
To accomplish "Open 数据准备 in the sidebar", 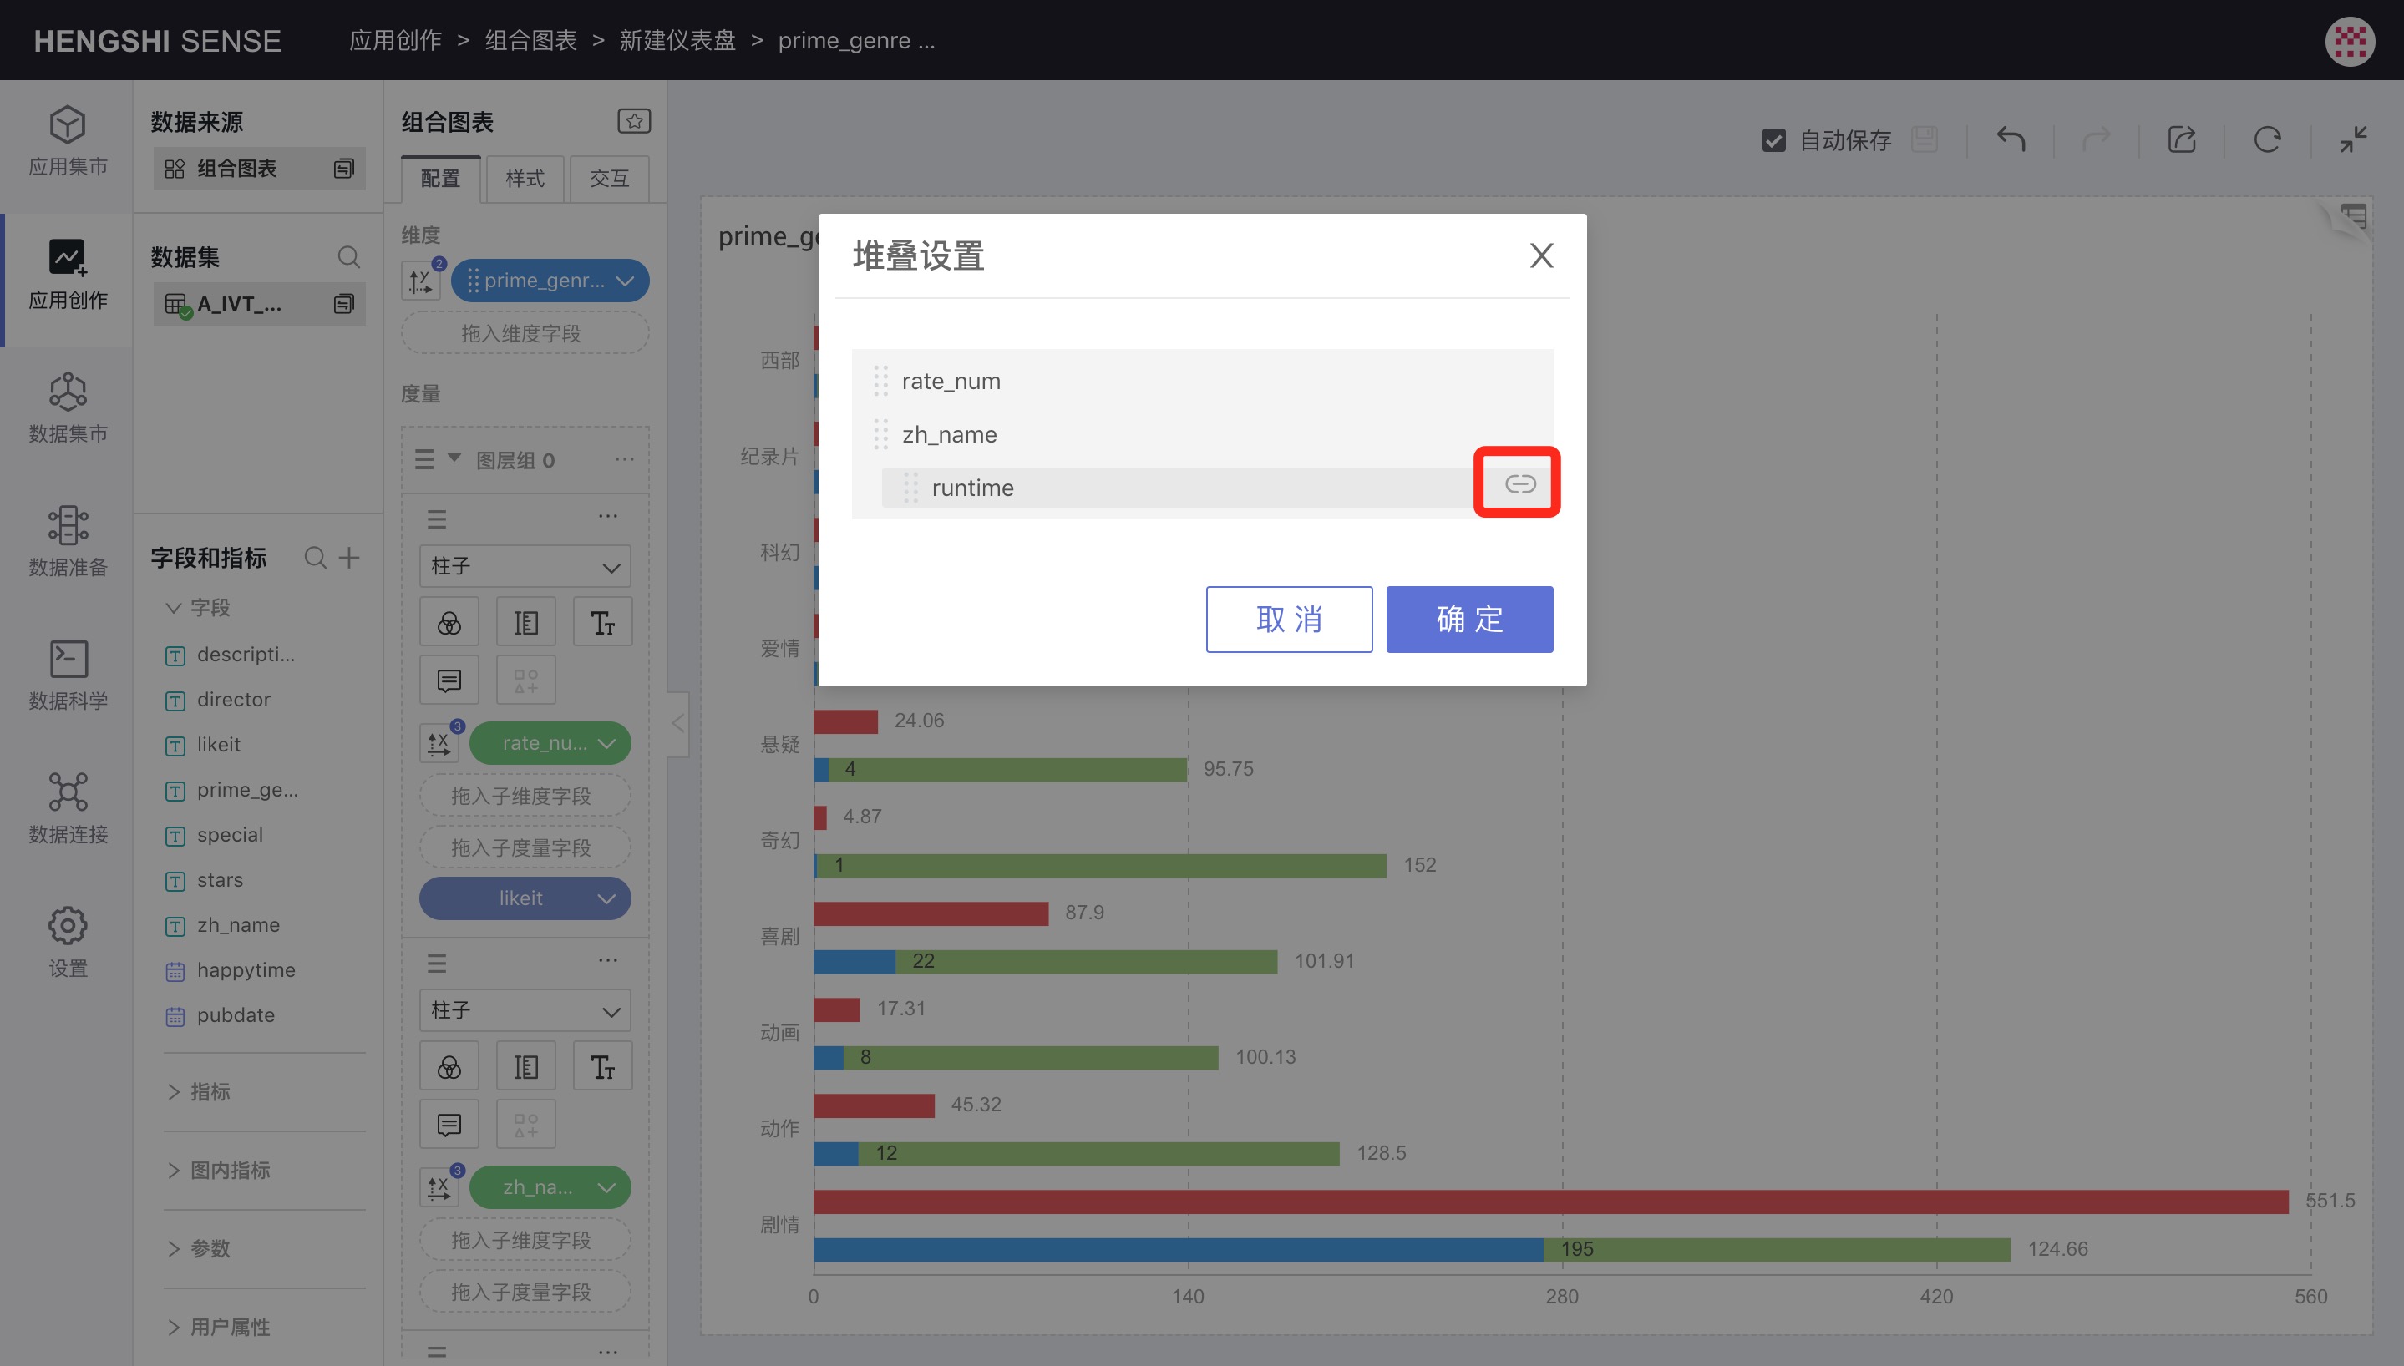I will [x=68, y=542].
